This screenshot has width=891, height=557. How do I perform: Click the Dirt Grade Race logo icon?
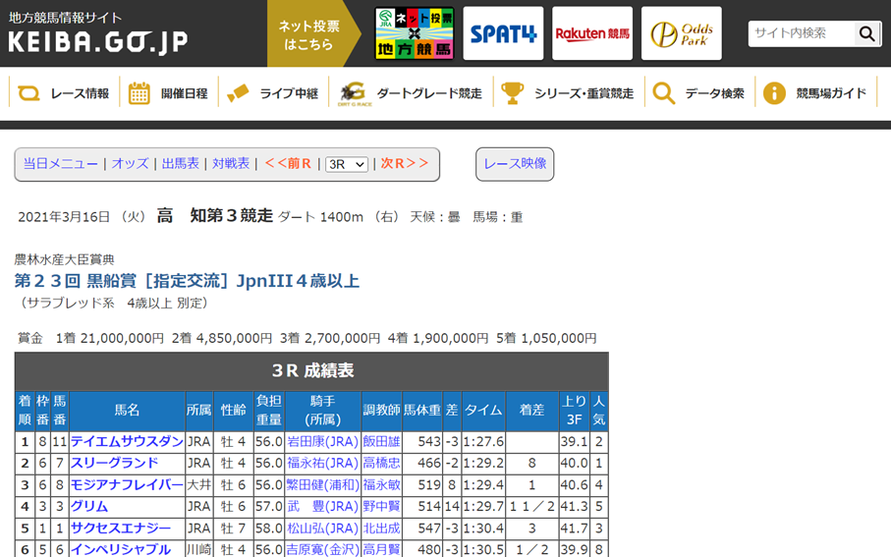[x=352, y=93]
